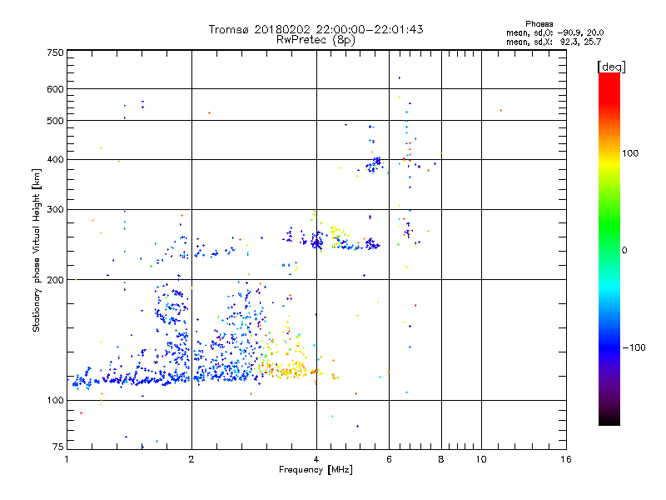Click the y-axis tick label '200'
This screenshot has height=500, width=666.
point(56,280)
